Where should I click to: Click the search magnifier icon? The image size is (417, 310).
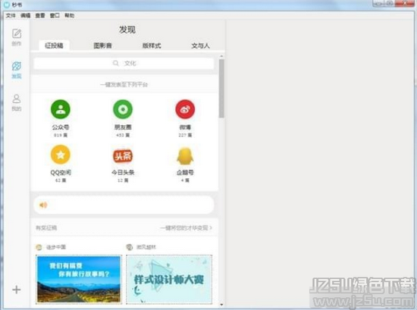tap(116, 63)
